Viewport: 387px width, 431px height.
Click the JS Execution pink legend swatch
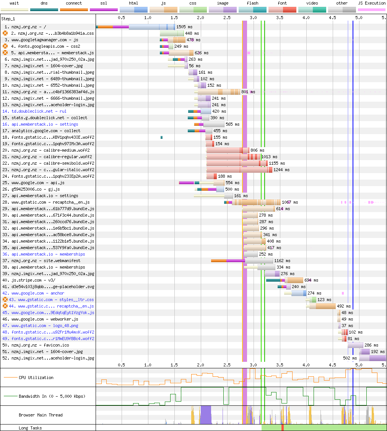pos(372,10)
